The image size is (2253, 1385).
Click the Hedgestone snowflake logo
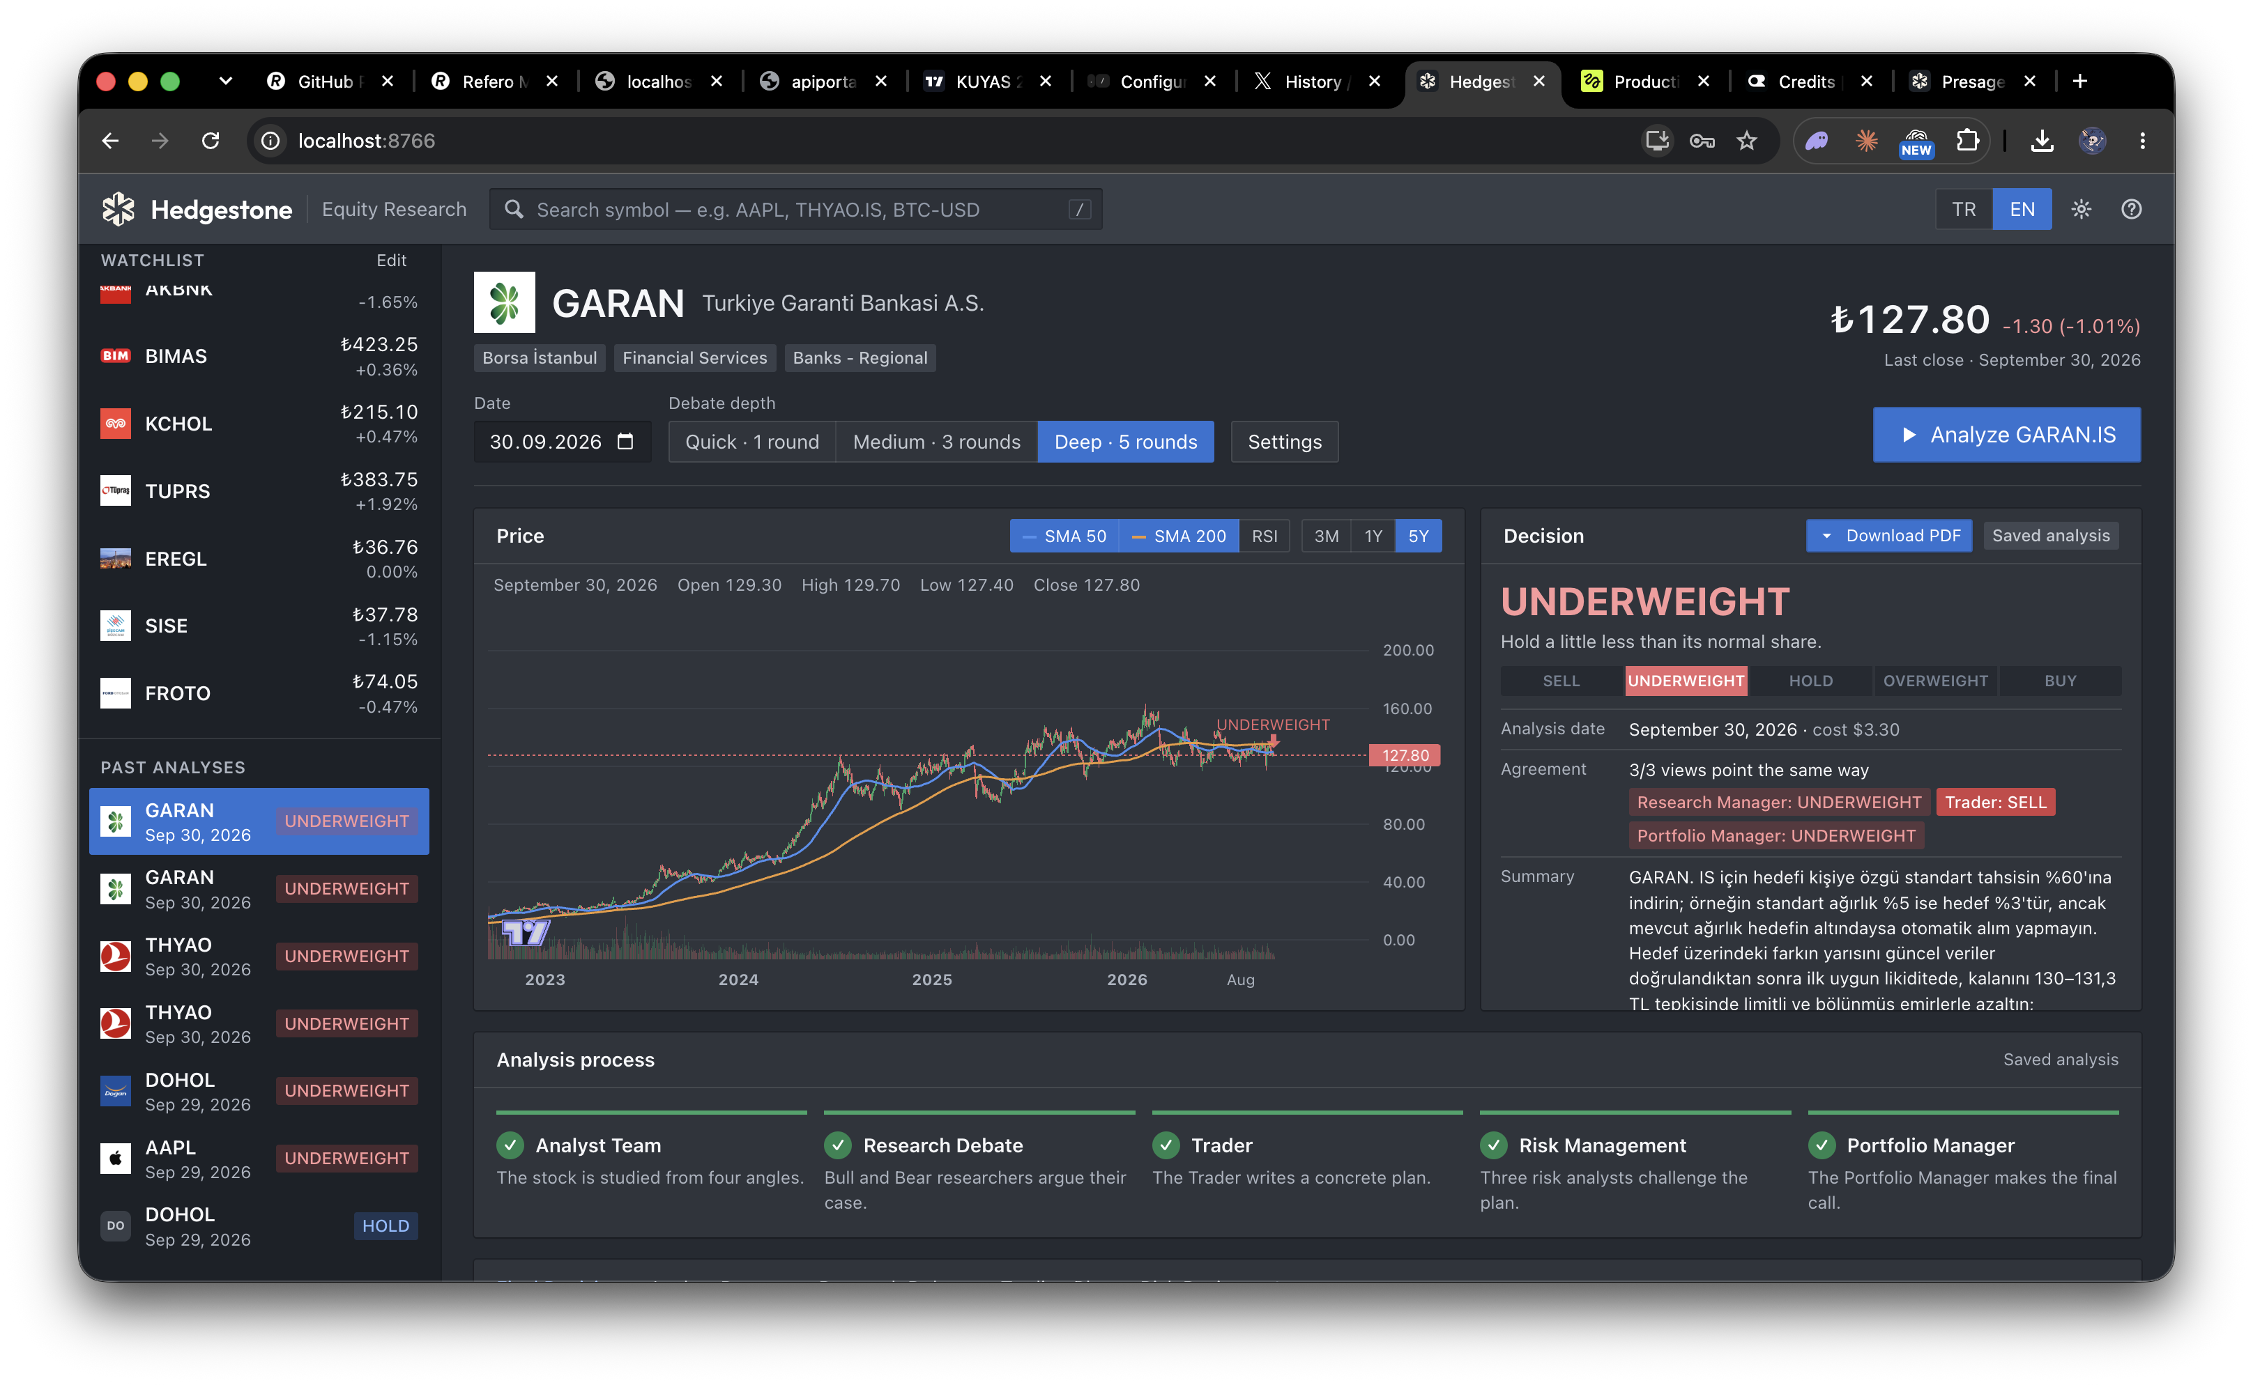(x=119, y=210)
